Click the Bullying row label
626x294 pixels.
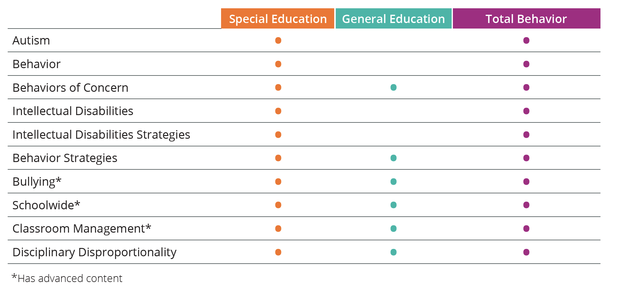[x=37, y=182]
